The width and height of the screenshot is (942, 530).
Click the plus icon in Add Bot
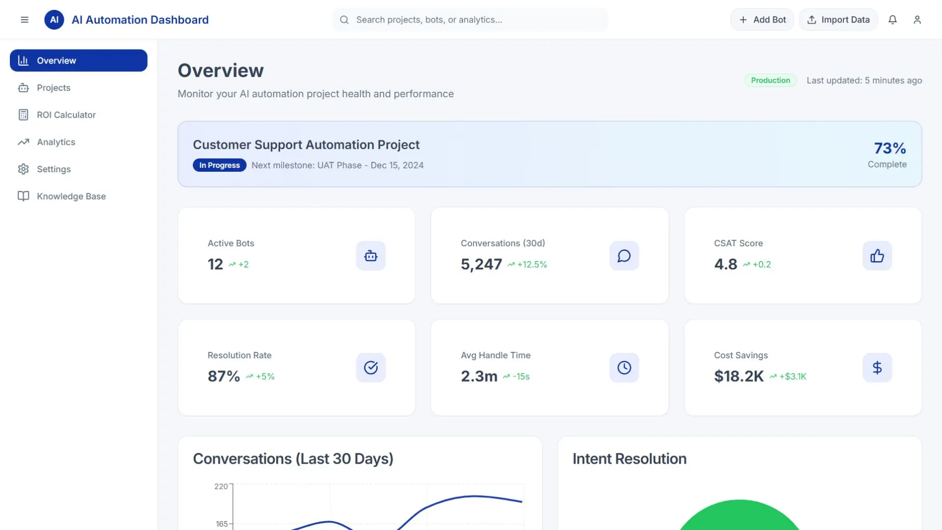click(x=743, y=20)
